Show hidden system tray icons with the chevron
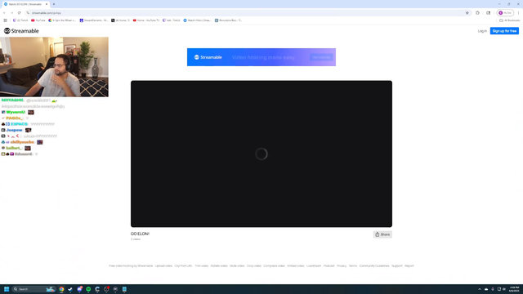Screen dimensions: 523x294 [x=480, y=289]
